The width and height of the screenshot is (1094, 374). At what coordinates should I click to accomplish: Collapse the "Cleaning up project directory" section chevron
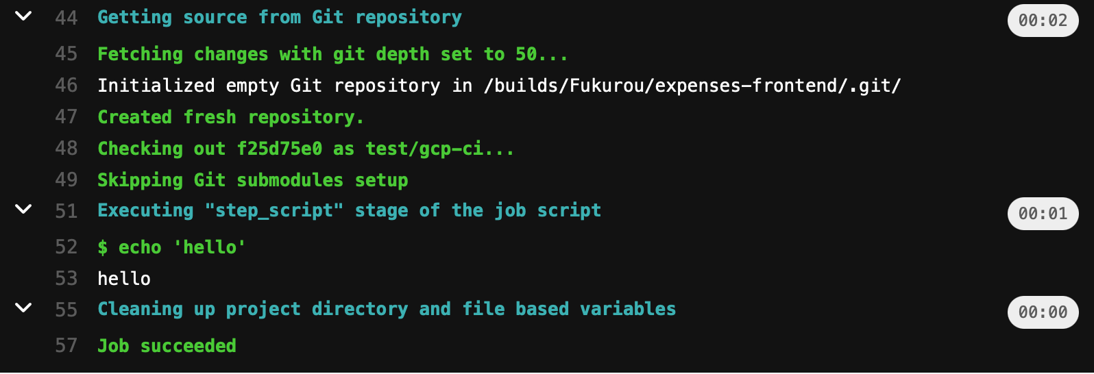[x=23, y=308]
